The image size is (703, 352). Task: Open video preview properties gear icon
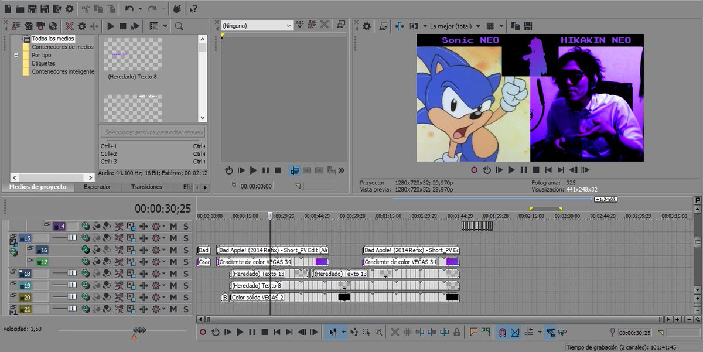367,26
